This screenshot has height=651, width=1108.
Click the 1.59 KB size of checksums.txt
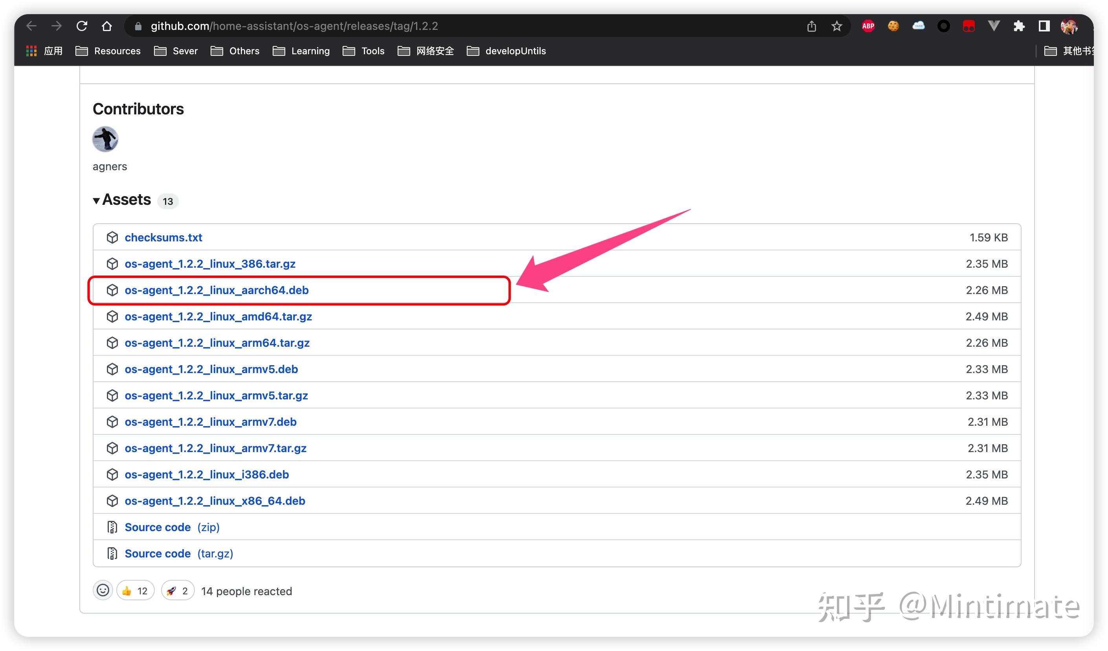point(989,237)
